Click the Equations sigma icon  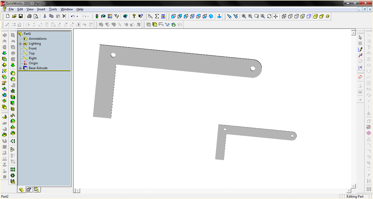coord(157,16)
